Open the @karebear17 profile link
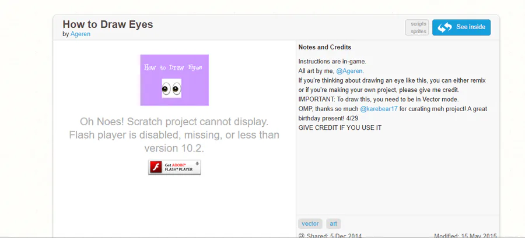This screenshot has height=238, width=525. pyautogui.click(x=379, y=109)
